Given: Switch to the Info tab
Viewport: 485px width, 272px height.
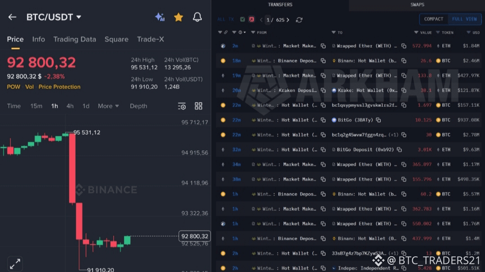Looking at the screenshot, I should pyautogui.click(x=38, y=39).
